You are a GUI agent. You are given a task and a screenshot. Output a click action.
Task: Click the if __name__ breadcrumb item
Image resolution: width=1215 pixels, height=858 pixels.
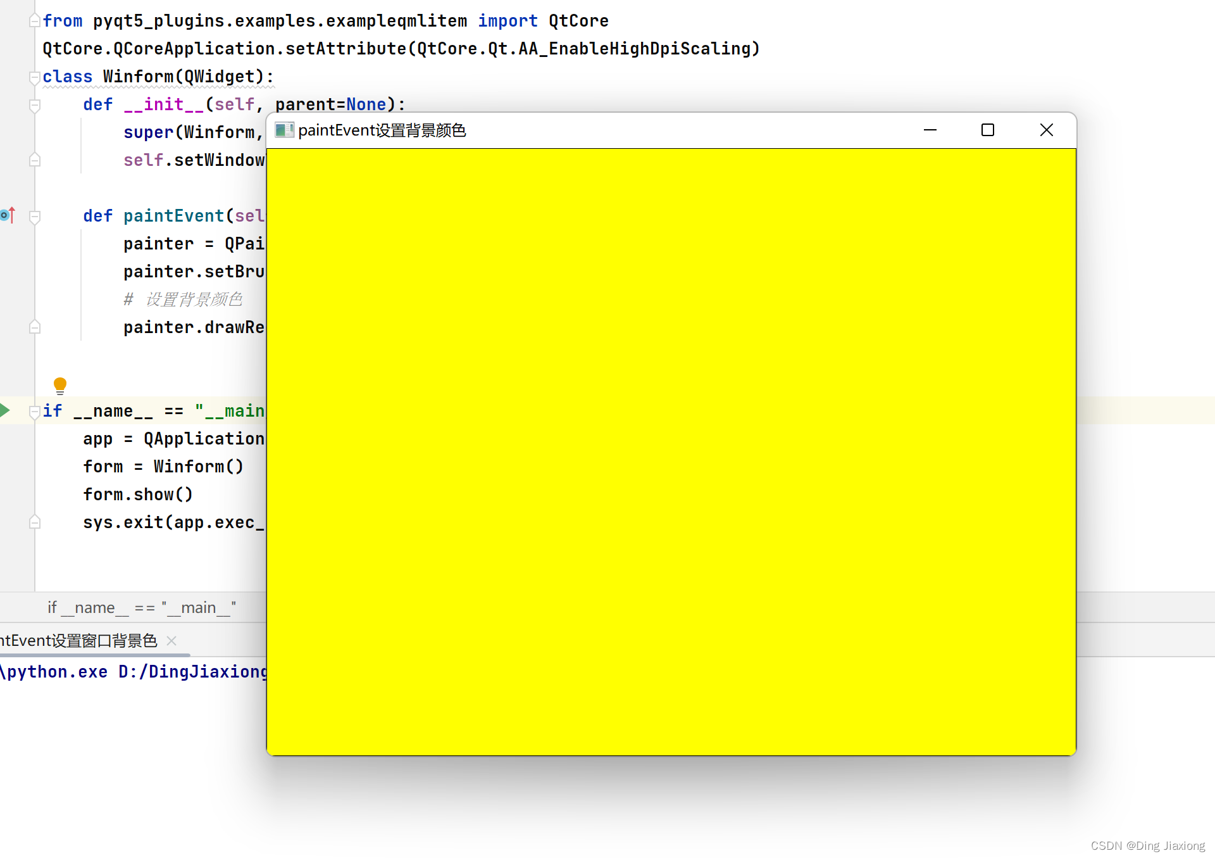click(x=142, y=608)
